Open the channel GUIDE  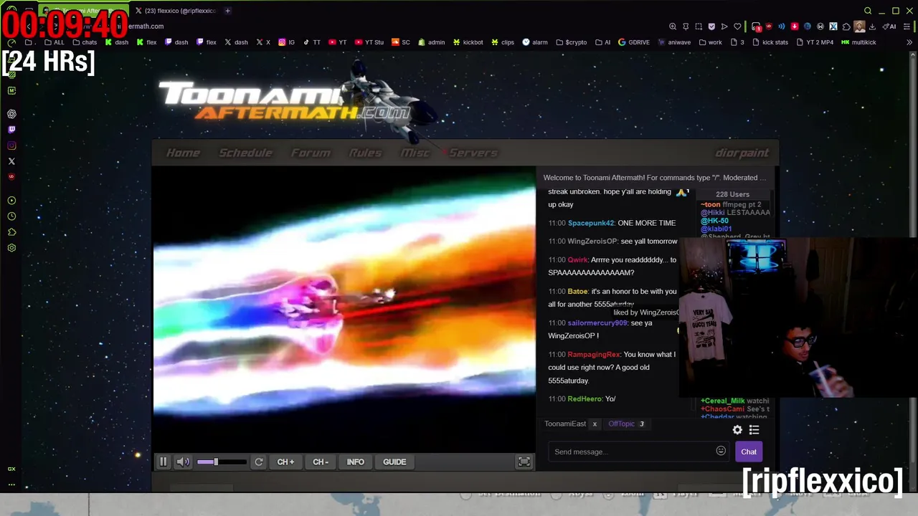tap(394, 462)
